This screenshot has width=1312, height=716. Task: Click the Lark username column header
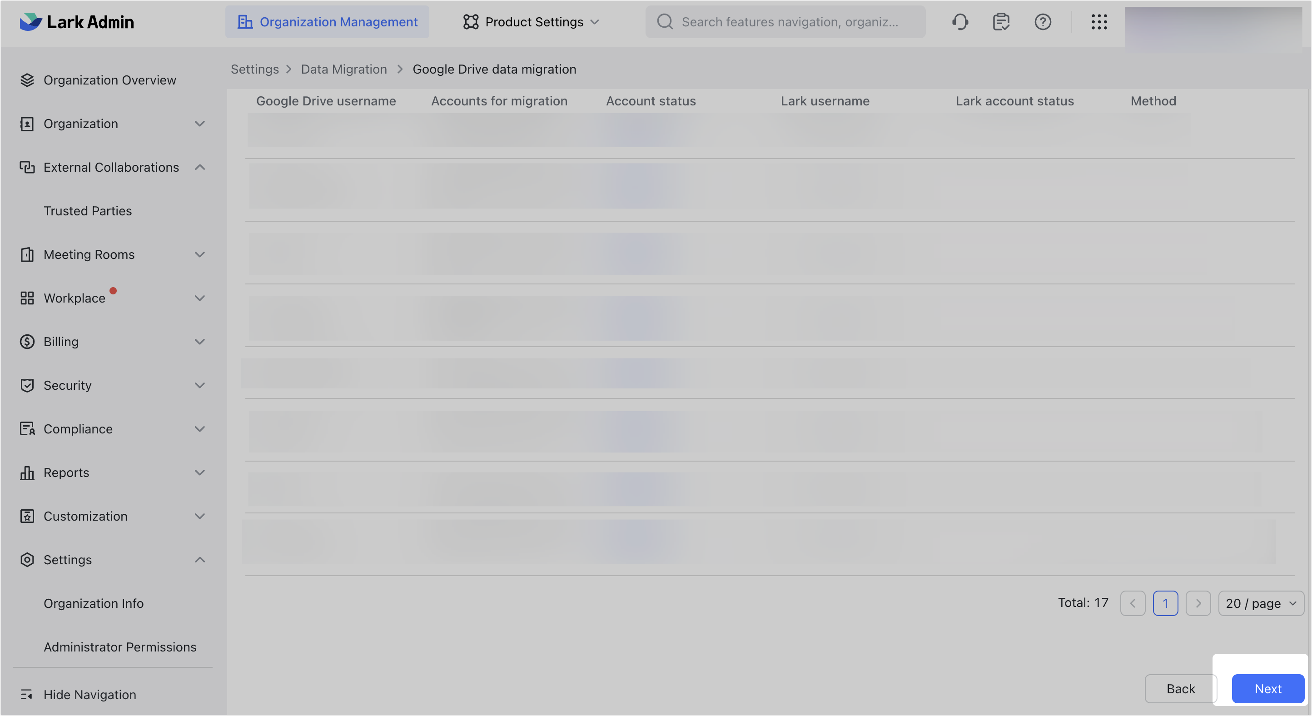tap(825, 101)
